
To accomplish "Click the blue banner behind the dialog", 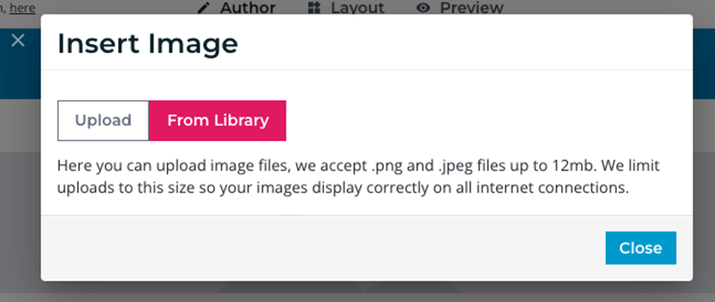I will point(704,64).
